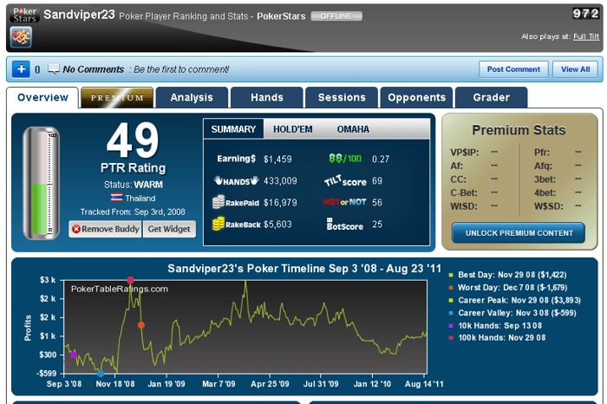Click the W$SD premium stat label
607x404 pixels.
549,206
